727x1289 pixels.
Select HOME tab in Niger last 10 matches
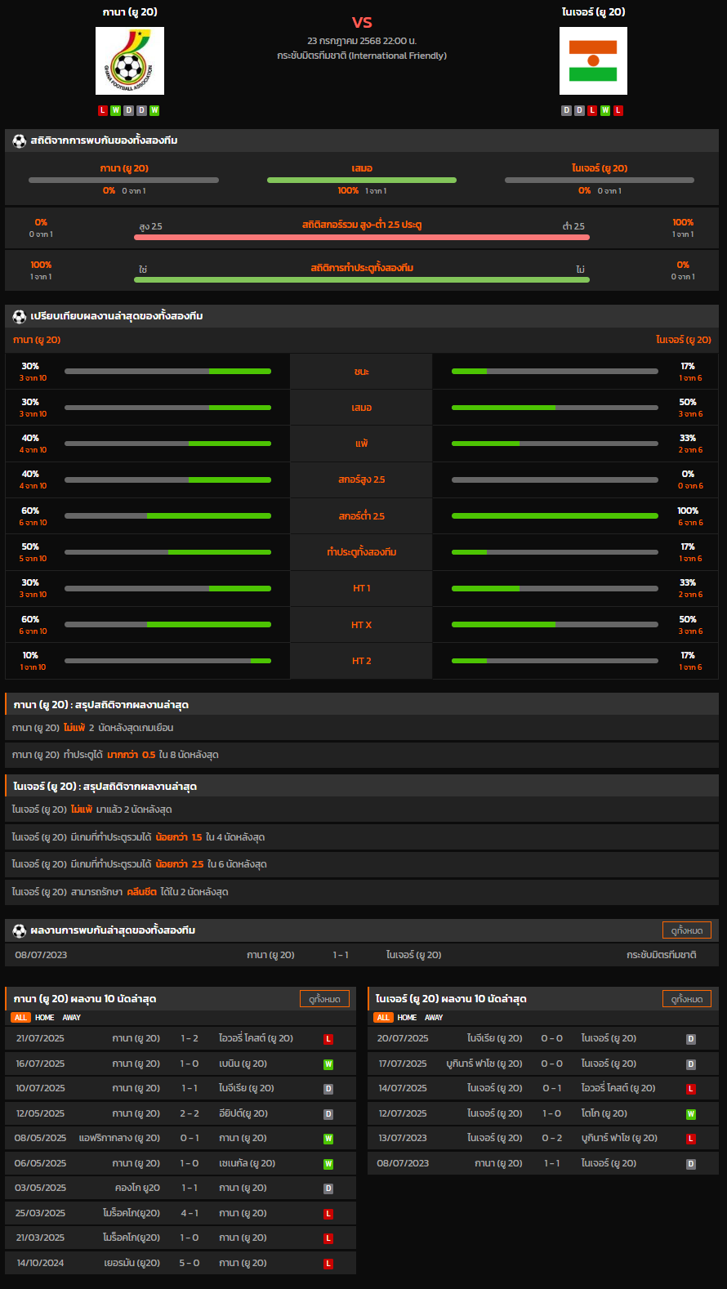(407, 1018)
